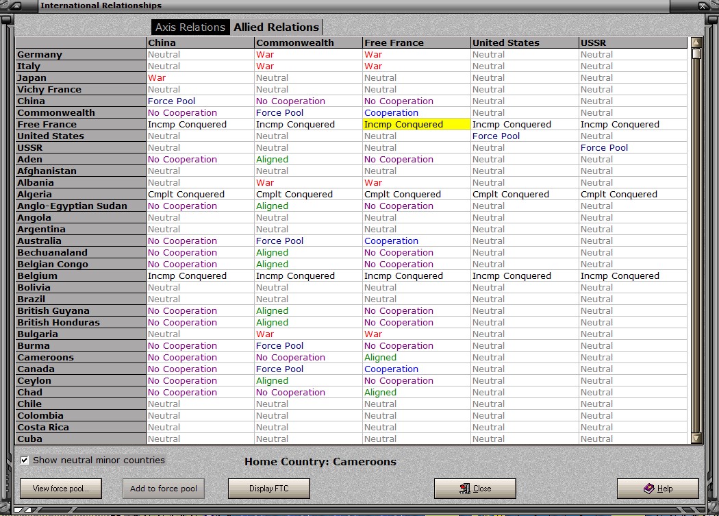Image resolution: width=719 pixels, height=516 pixels.
Task: Select the Afghanistan row label
Action: point(81,171)
